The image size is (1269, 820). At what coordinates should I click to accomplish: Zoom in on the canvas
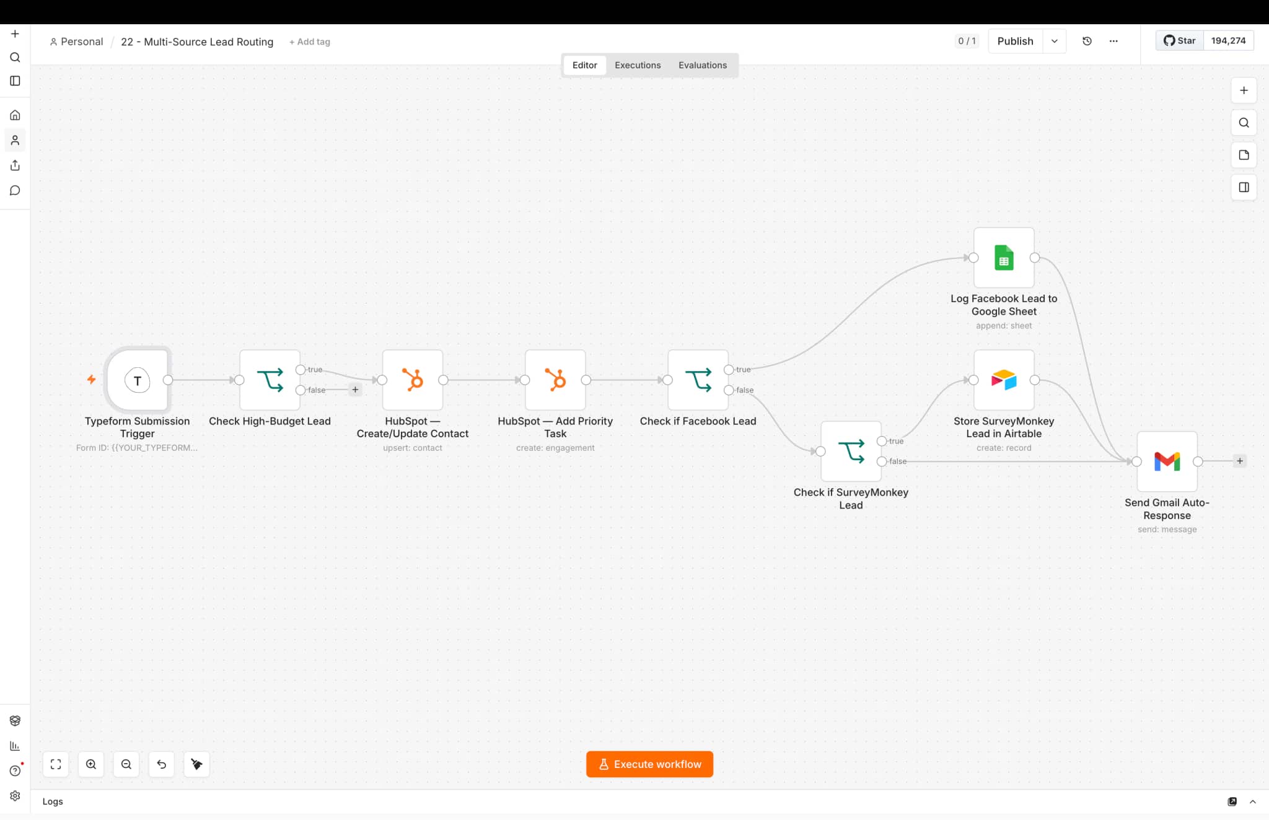pyautogui.click(x=91, y=764)
